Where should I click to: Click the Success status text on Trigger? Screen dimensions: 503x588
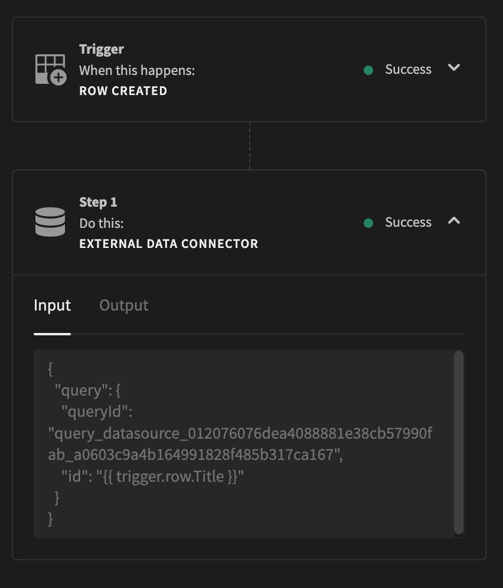[408, 69]
